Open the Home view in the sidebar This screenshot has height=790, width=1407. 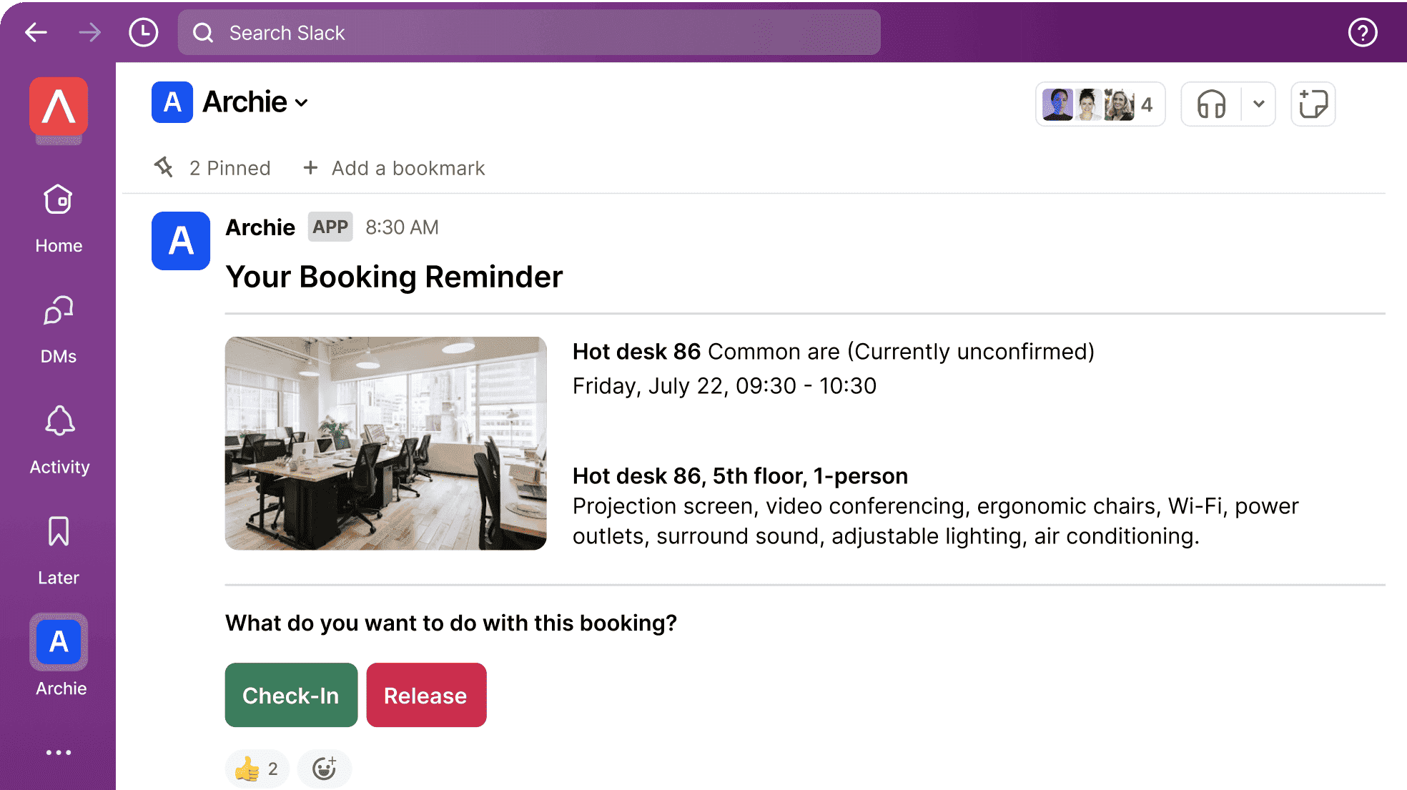58,218
